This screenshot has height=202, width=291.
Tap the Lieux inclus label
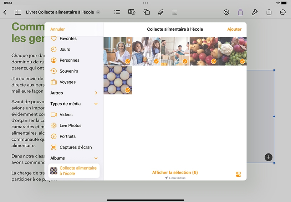[x=175, y=178]
